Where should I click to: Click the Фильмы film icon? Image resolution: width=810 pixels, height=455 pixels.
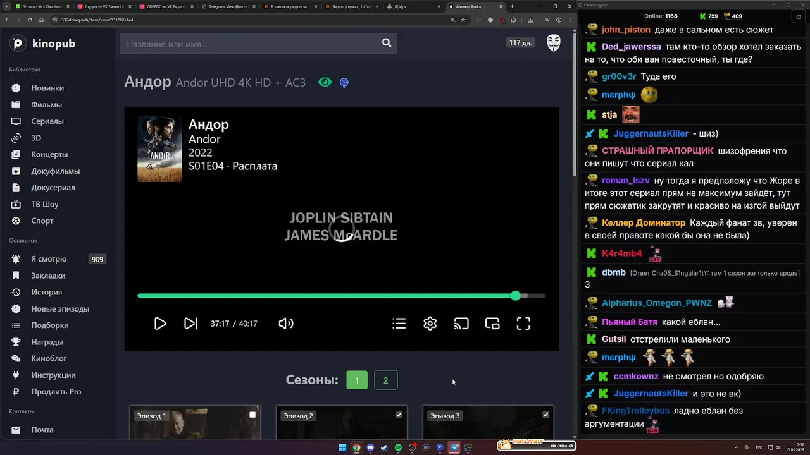tap(16, 104)
